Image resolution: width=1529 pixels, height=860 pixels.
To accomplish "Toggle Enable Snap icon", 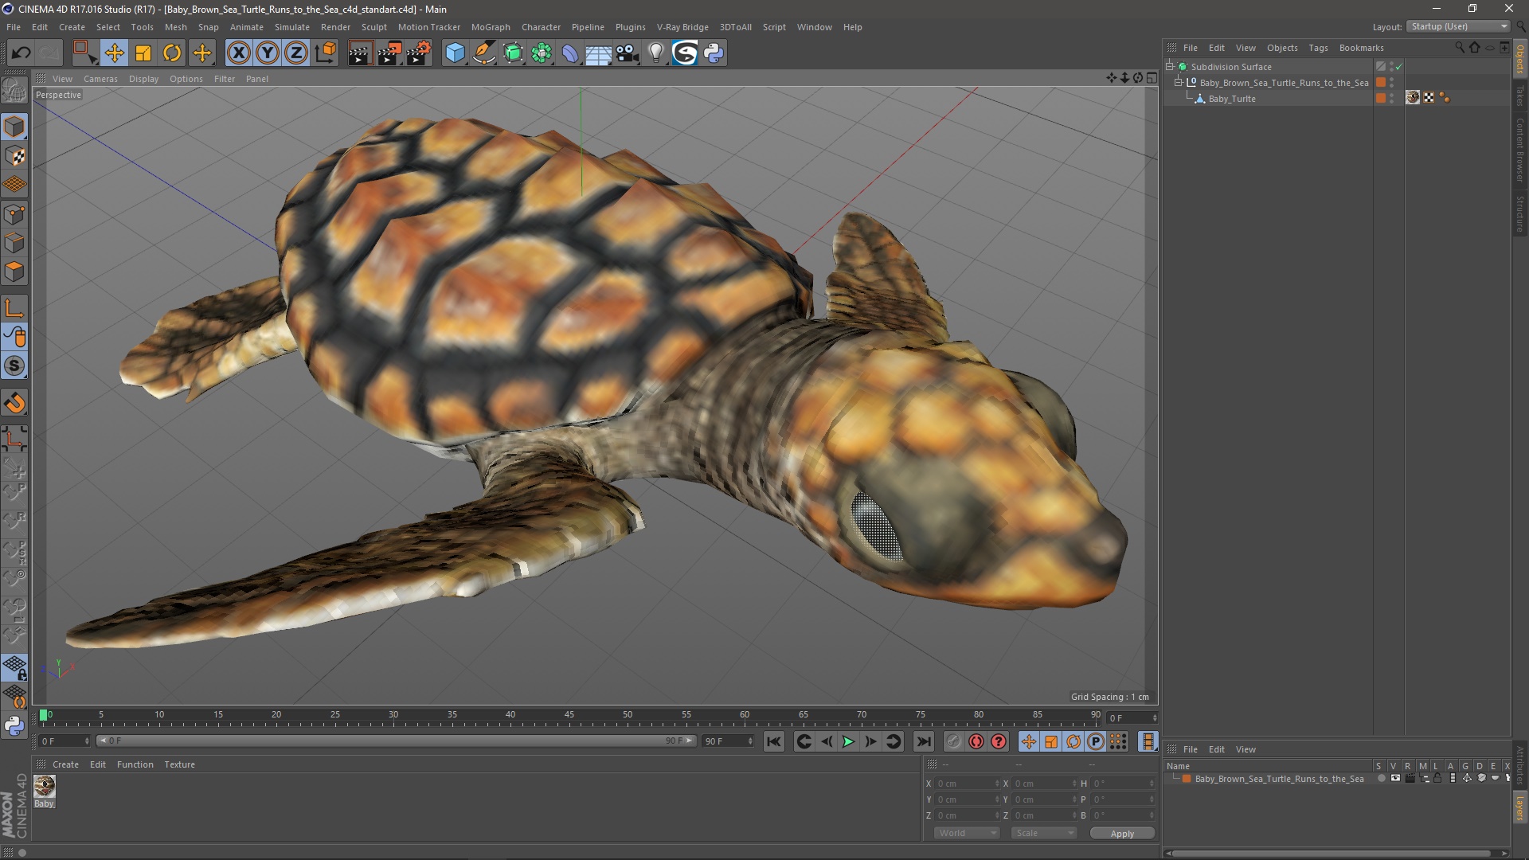I will pos(14,366).
